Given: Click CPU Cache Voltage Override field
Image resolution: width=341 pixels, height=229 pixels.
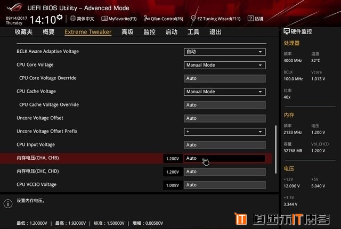Looking at the screenshot, I should pos(225,105).
